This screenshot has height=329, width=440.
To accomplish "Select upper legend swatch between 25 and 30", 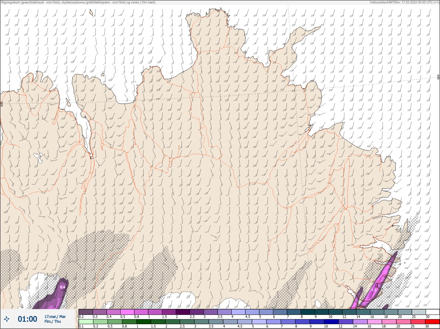I will point(419,312).
